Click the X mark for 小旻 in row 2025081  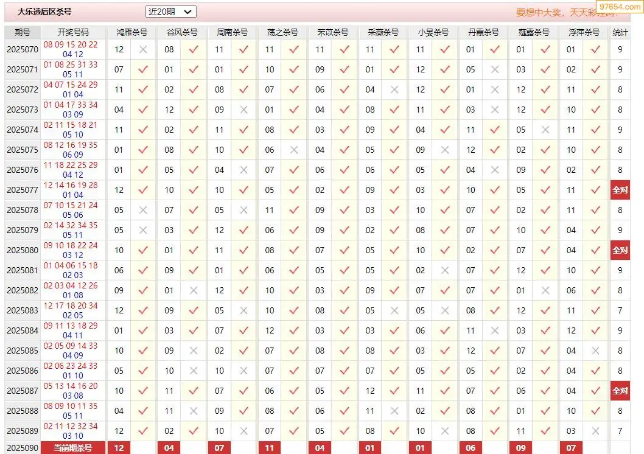tap(445, 270)
